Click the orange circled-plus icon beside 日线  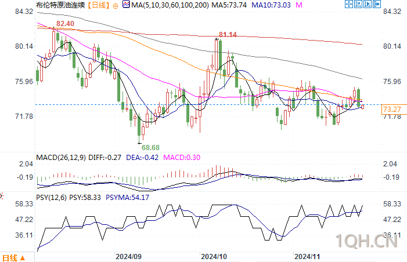(116, 6)
